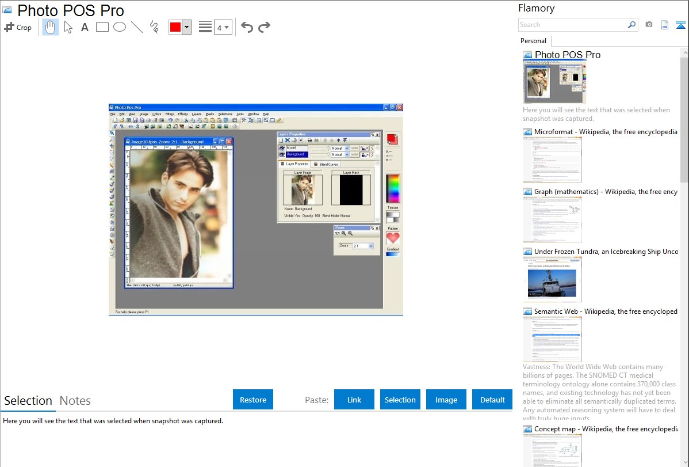Image resolution: width=689 pixels, height=467 pixels.
Task: Click the black "Here you will see the text" line in Selection pane
Action: [113, 422]
